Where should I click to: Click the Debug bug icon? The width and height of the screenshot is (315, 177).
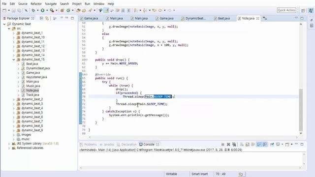click(33, 10)
